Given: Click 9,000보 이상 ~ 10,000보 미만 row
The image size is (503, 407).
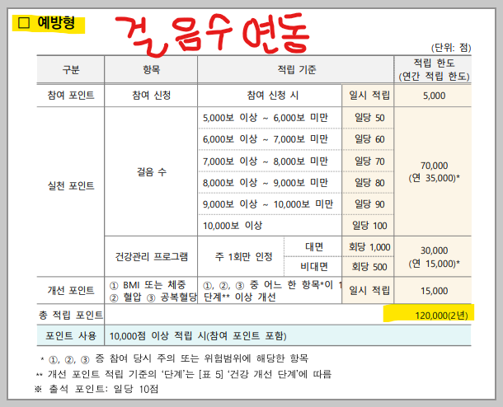Looking at the screenshot, I should [x=268, y=204].
